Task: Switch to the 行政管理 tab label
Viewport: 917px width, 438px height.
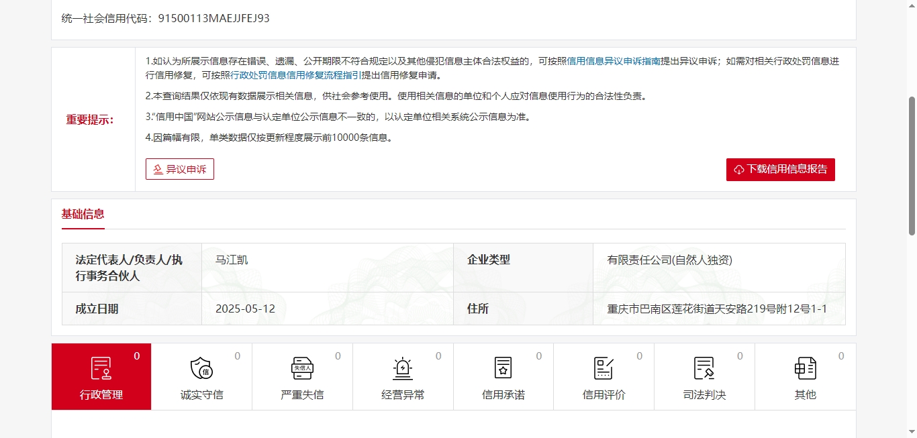Action: 101,394
